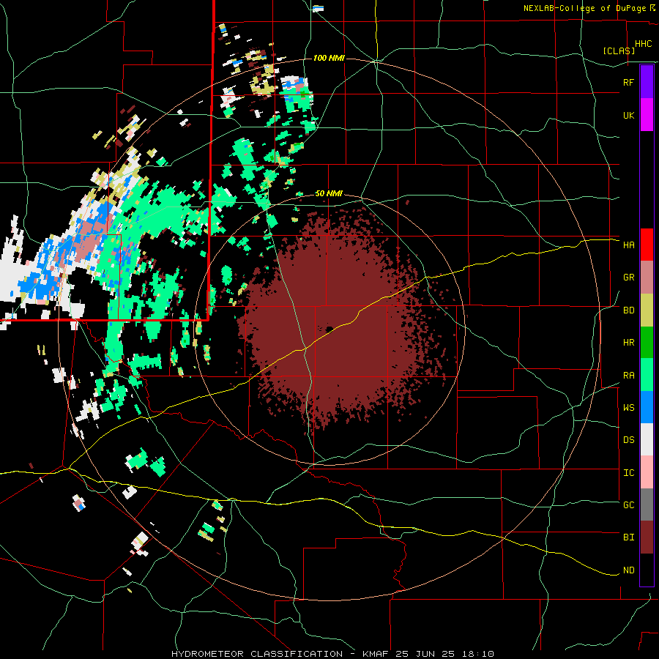Click the UK legend label
The image size is (659, 659).
pyautogui.click(x=628, y=115)
